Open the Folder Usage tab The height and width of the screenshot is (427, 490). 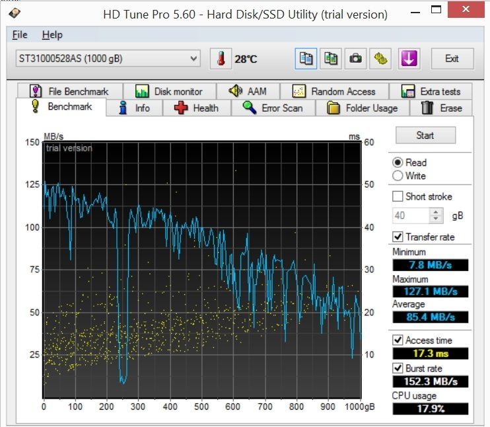[363, 108]
